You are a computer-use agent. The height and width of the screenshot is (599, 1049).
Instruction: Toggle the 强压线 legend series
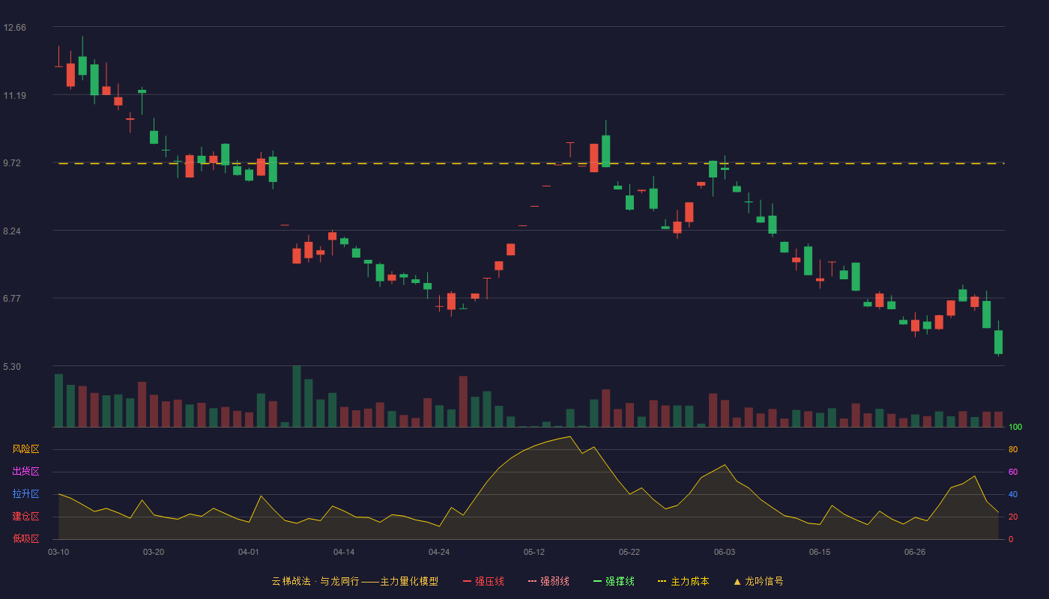[483, 581]
